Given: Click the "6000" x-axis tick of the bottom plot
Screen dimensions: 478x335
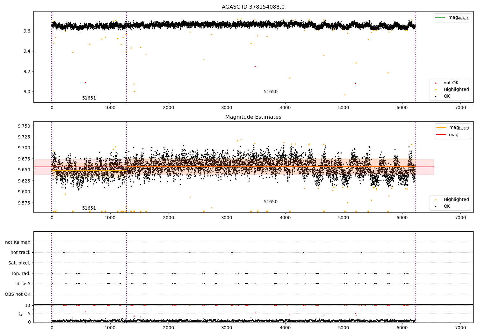Looking at the screenshot, I should [x=402, y=328].
